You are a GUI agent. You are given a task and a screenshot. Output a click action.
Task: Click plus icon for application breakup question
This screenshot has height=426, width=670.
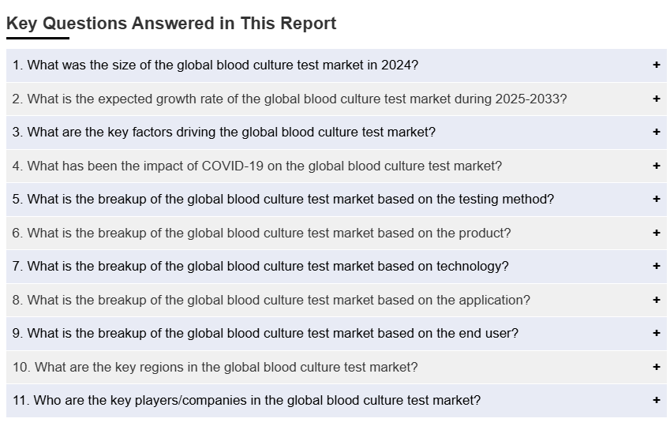[x=656, y=300]
